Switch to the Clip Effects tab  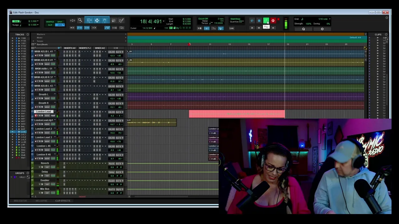click(x=63, y=201)
